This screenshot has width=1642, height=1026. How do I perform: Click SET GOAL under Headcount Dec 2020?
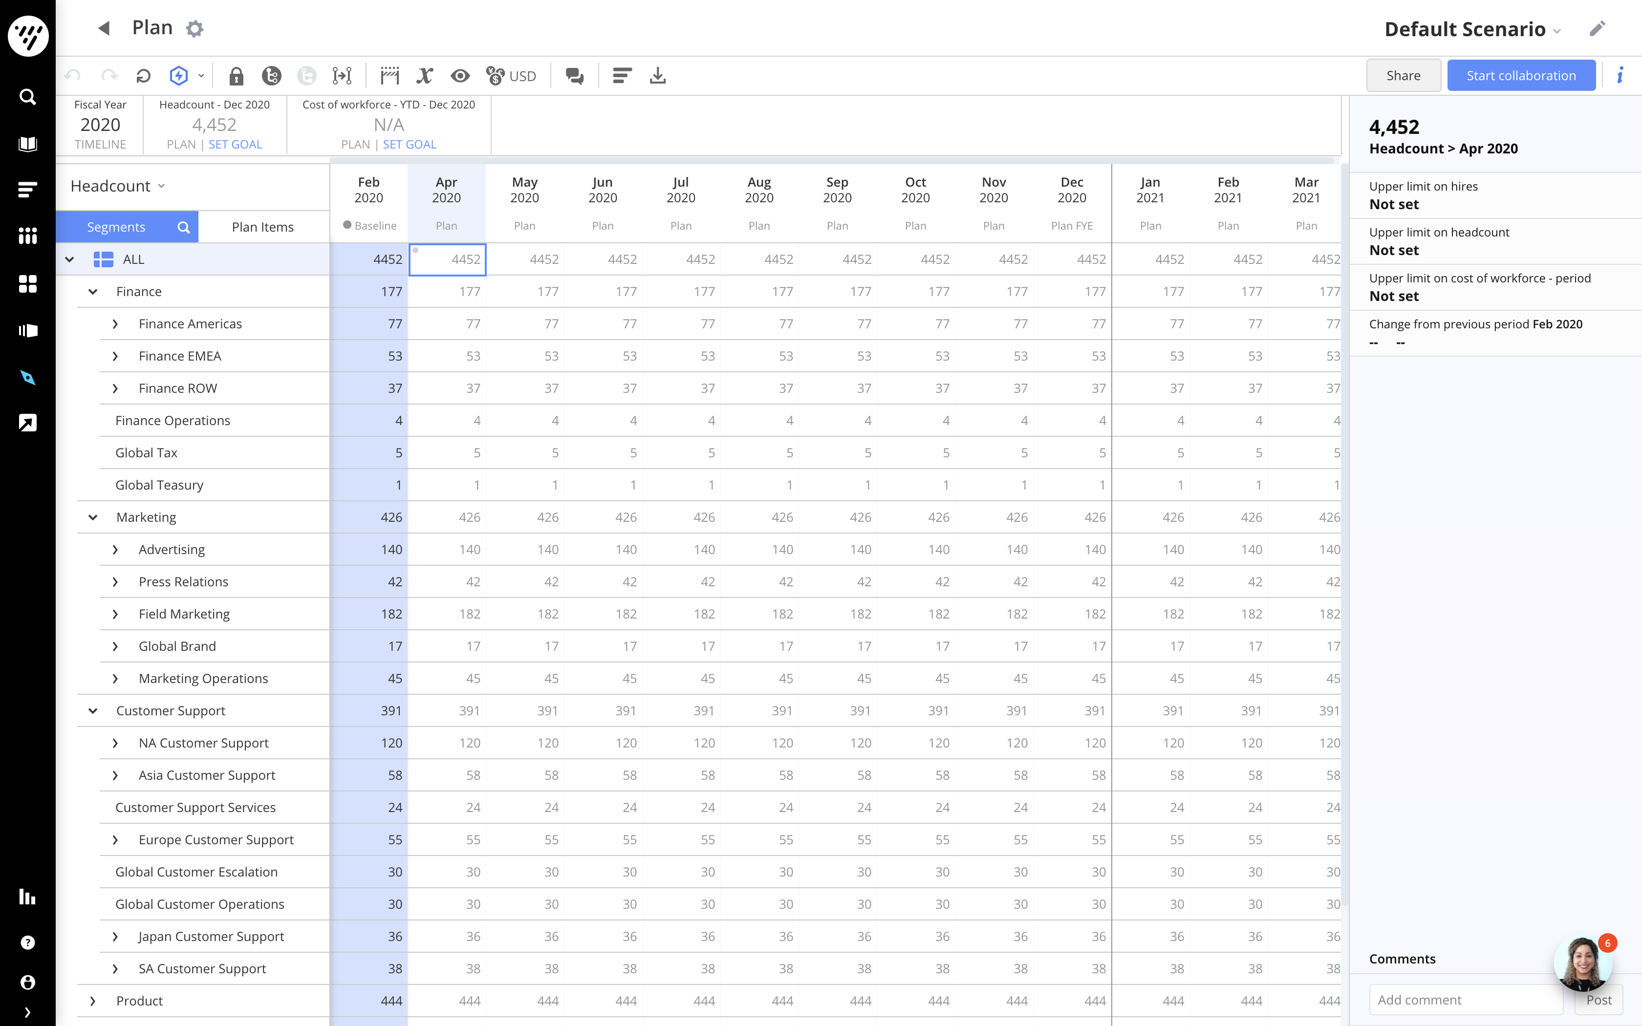click(235, 145)
